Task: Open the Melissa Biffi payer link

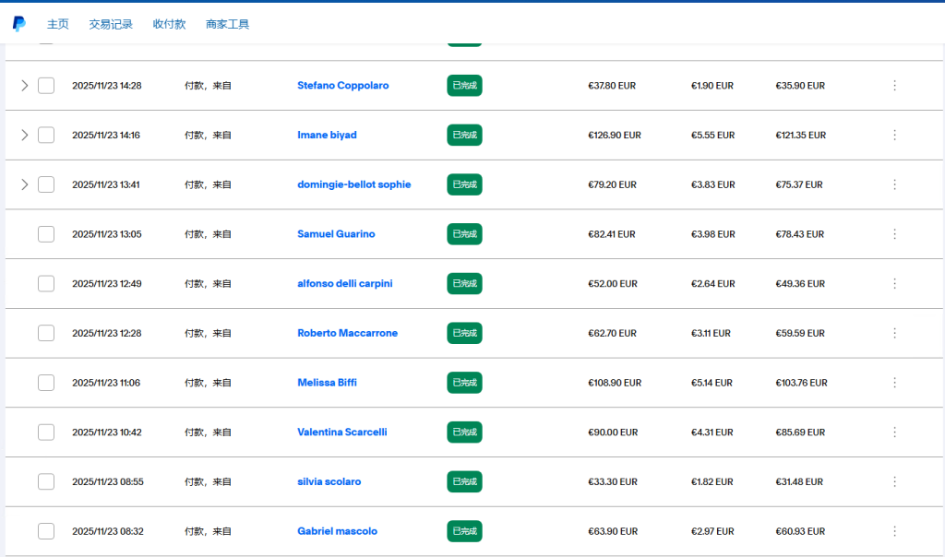Action: pos(327,383)
